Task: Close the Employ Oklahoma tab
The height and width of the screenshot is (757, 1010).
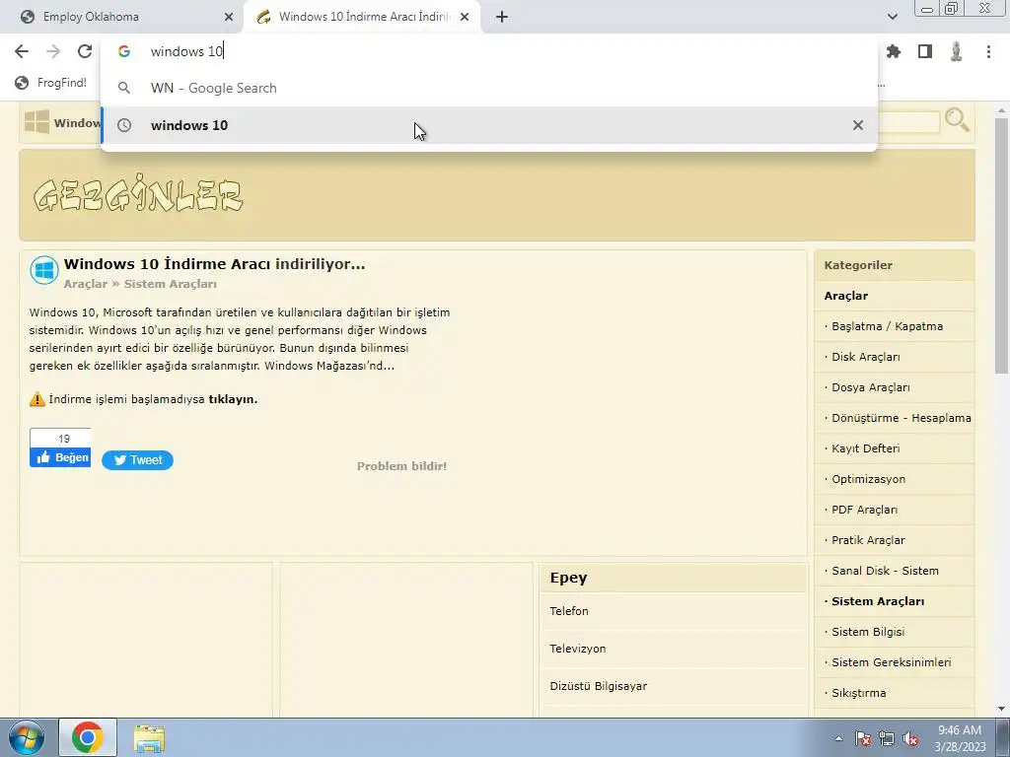Action: (229, 17)
